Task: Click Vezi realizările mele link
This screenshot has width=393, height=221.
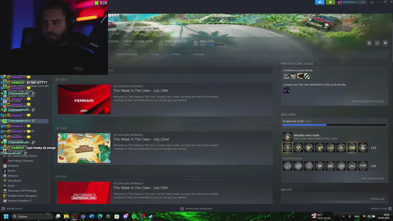Action: (372, 178)
